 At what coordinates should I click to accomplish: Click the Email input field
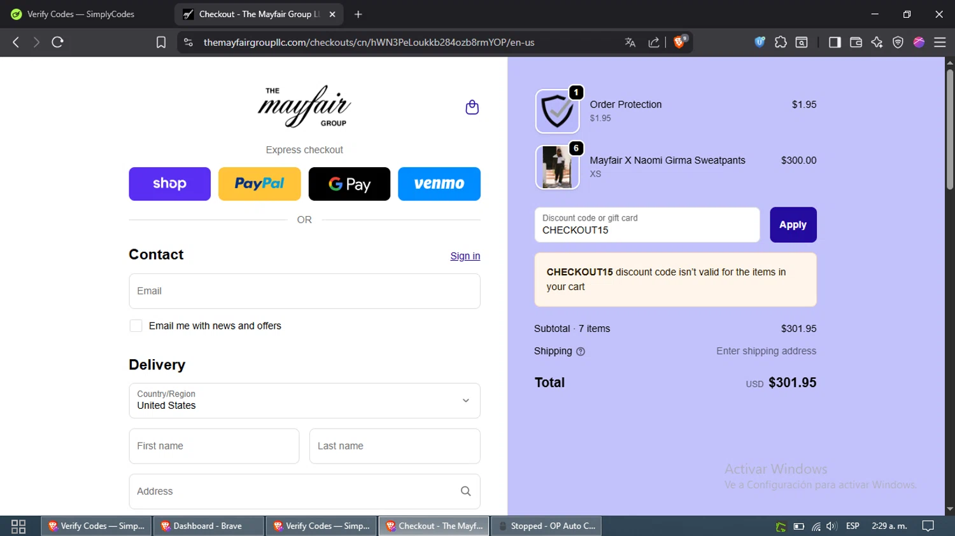[x=304, y=291]
